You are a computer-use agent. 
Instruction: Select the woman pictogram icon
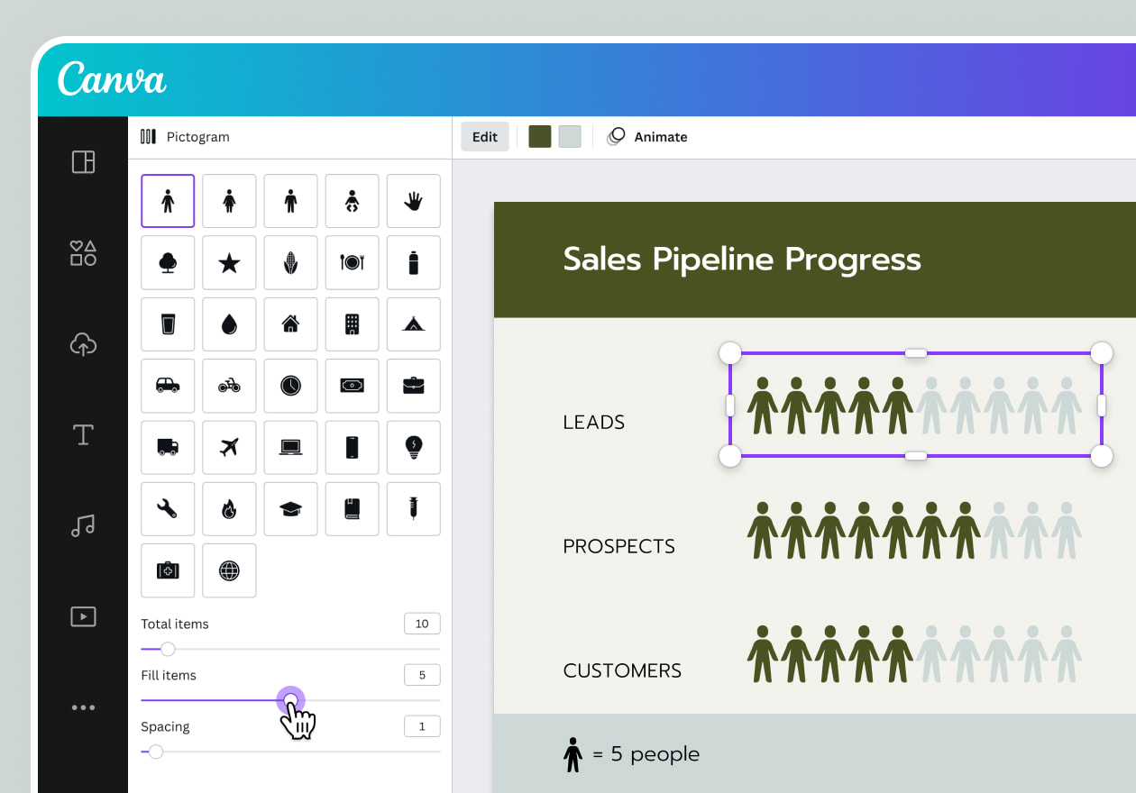[x=229, y=201]
